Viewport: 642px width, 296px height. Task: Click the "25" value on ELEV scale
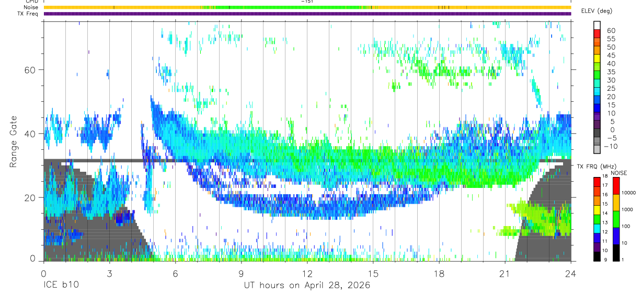click(x=611, y=88)
